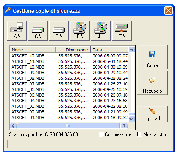Select the ATSOFT_05.MDB file row
The width and height of the screenshot is (179, 156).
coord(69,89)
